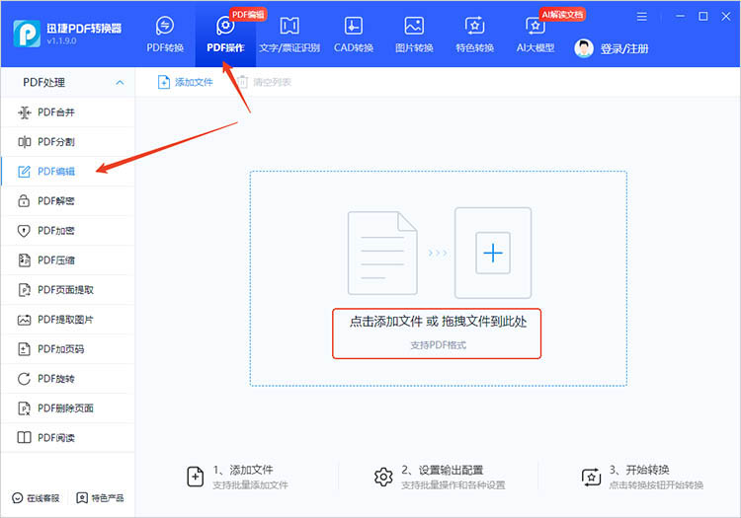This screenshot has height=518, width=741.
Task: Click the document page illustration
Action: click(382, 254)
